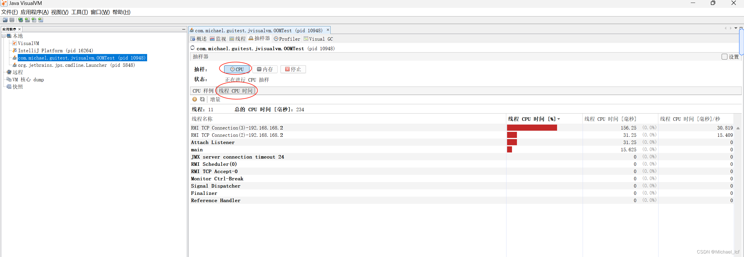The height and width of the screenshot is (257, 744).
Task: Open the document list dropdown arrow
Action: click(x=736, y=28)
